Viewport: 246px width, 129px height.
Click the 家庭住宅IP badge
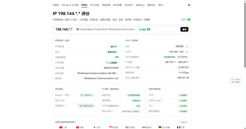click(112, 52)
